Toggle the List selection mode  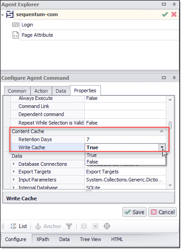19,226
